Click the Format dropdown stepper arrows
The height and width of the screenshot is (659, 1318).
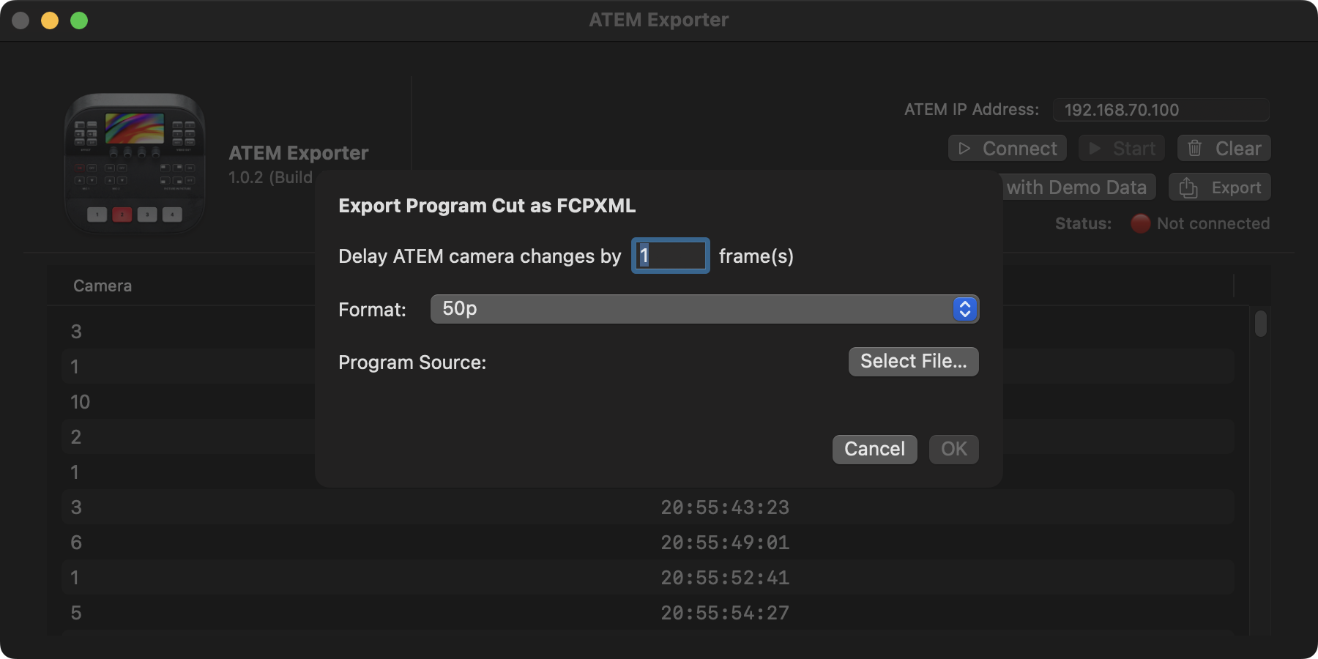click(964, 309)
